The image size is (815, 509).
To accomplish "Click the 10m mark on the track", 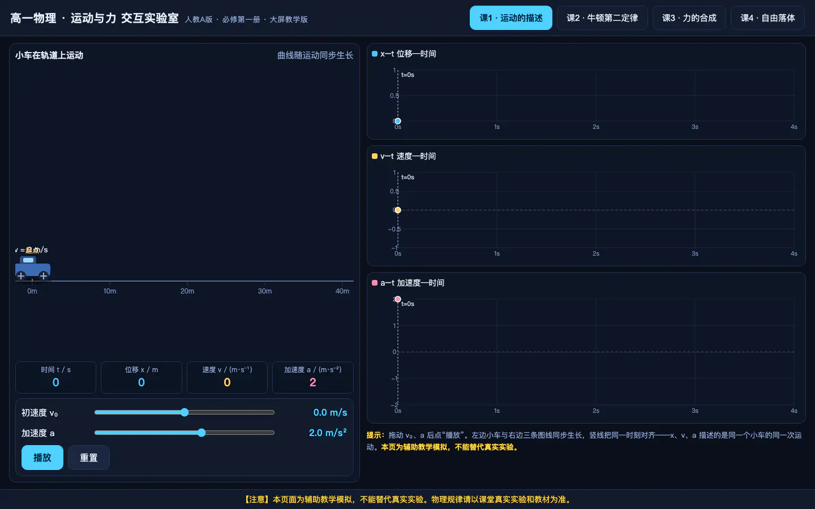I will 110,291.
